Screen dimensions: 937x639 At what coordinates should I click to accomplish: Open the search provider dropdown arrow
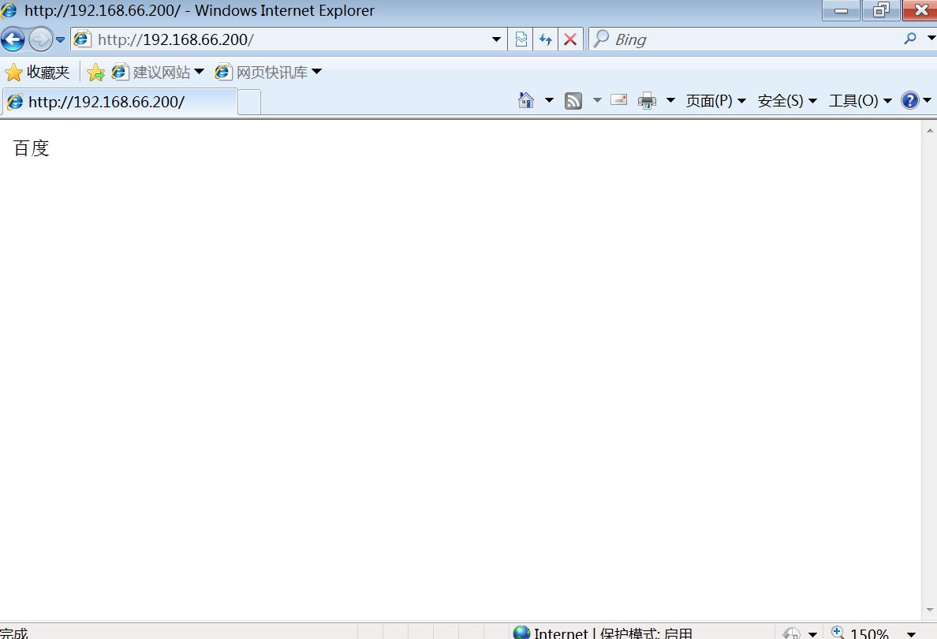click(x=931, y=38)
